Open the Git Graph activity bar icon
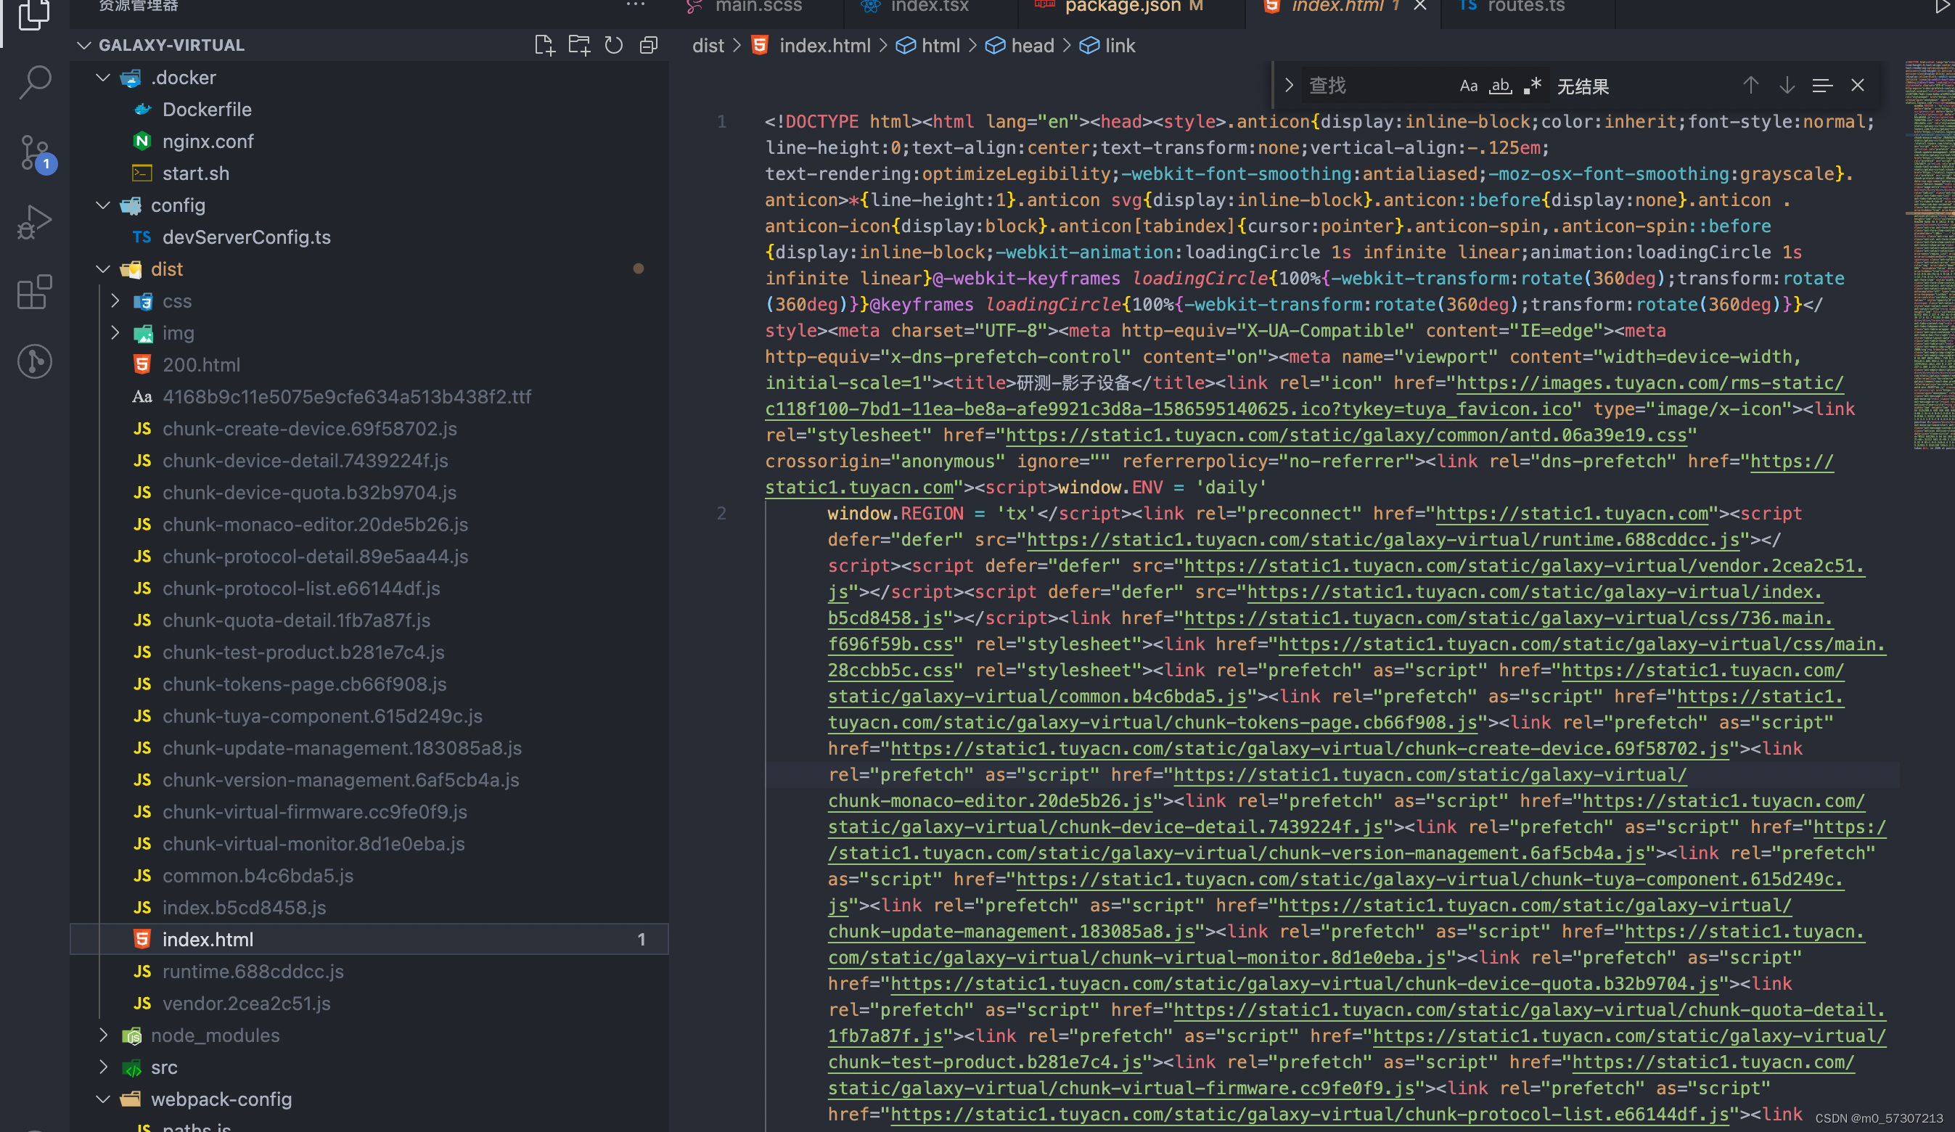 point(34,361)
